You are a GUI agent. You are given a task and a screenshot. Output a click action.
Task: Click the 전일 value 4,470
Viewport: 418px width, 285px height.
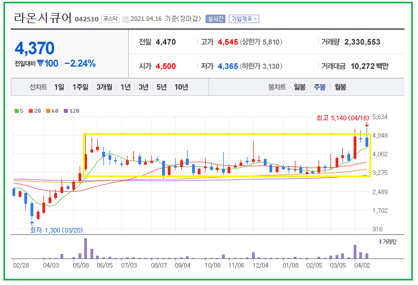[166, 42]
